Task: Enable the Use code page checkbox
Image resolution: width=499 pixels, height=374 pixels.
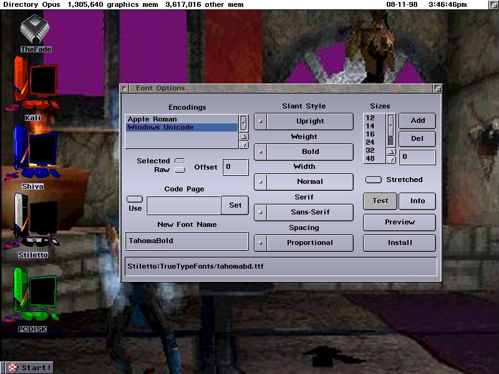Action: coord(135,199)
